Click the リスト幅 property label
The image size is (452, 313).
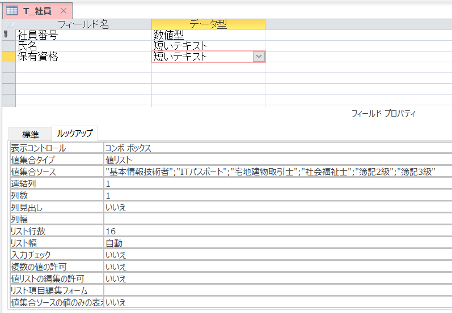point(57,243)
